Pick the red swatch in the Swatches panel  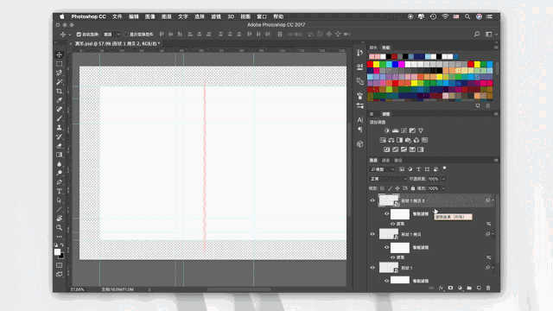(x=370, y=64)
